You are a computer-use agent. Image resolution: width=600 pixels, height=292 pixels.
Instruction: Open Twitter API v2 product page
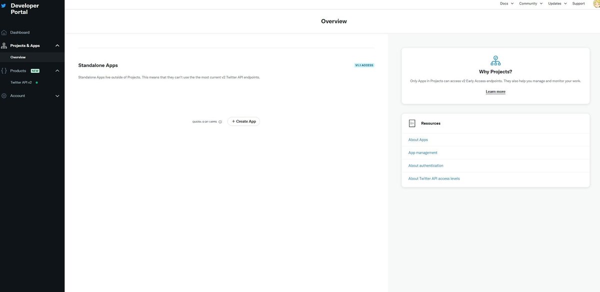point(21,82)
